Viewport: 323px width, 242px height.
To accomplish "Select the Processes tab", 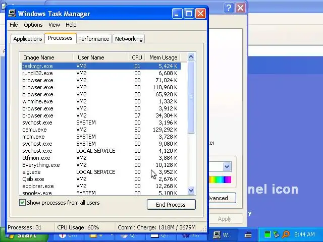I will (60, 38).
